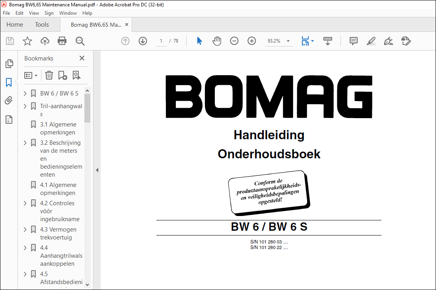This screenshot has height=290, width=436.
Task: Delete selected bookmark with trash icon
Action: [x=49, y=75]
